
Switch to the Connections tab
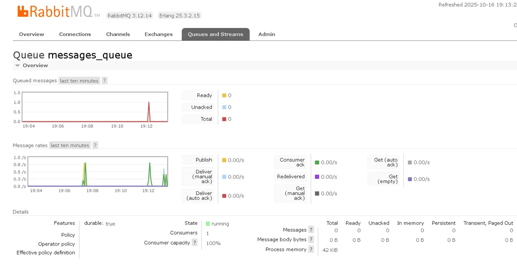pyautogui.click(x=75, y=34)
